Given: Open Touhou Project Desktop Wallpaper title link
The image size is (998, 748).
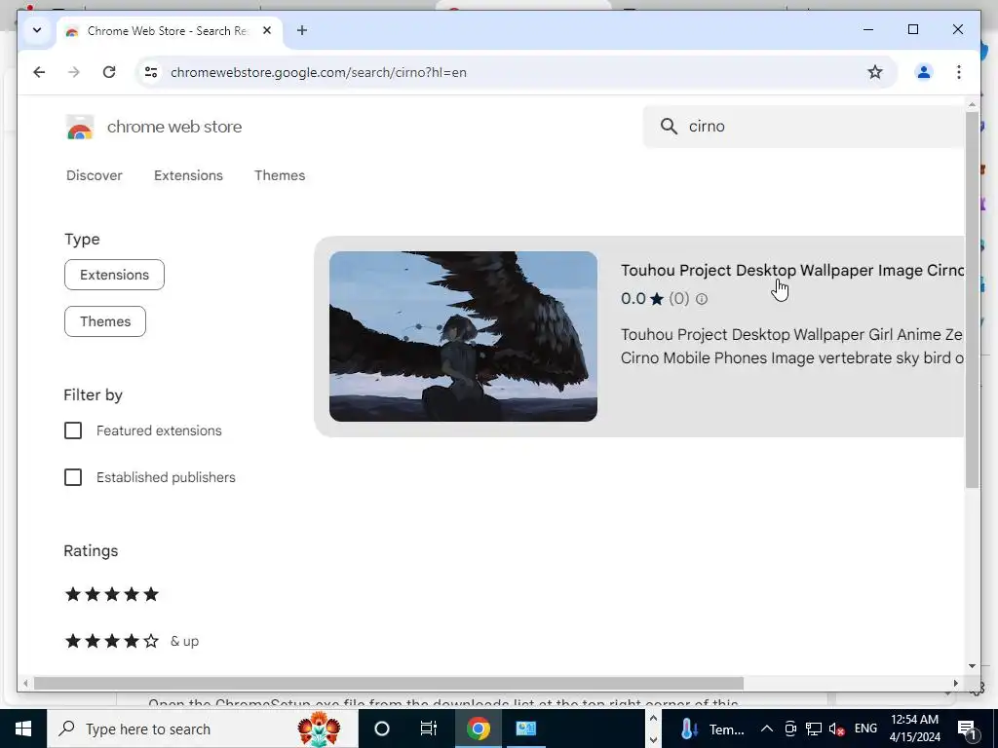Looking at the screenshot, I should [792, 271].
